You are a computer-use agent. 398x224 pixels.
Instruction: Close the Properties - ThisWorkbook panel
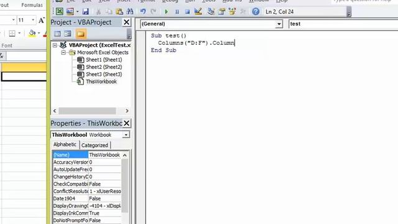(126, 123)
